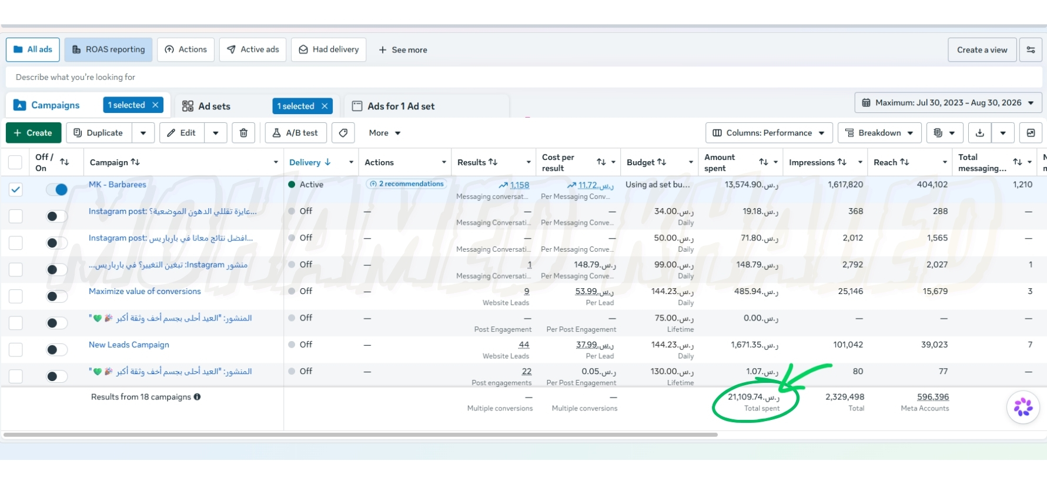
Task: Click the horizontal scrollbar below the table
Action: 360,435
